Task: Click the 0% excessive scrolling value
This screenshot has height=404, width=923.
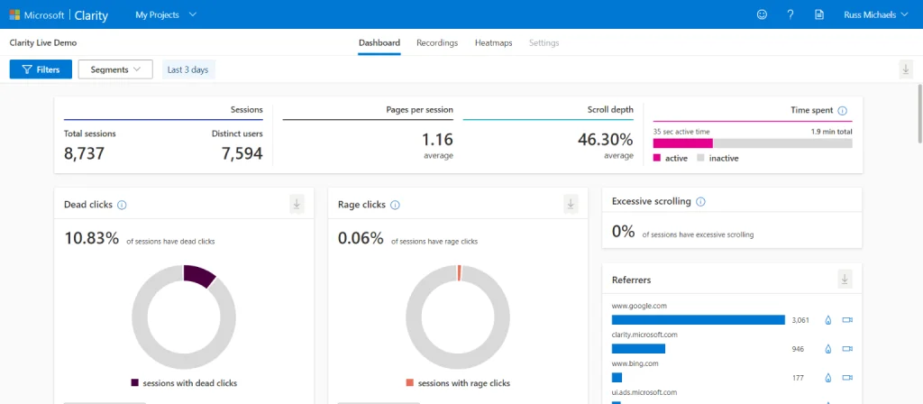Action: [624, 232]
